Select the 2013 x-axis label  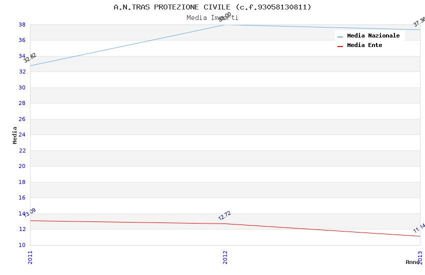[420, 257]
